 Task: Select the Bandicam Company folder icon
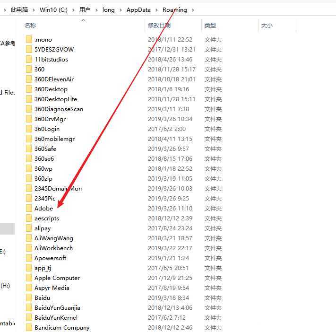pyautogui.click(x=28, y=327)
